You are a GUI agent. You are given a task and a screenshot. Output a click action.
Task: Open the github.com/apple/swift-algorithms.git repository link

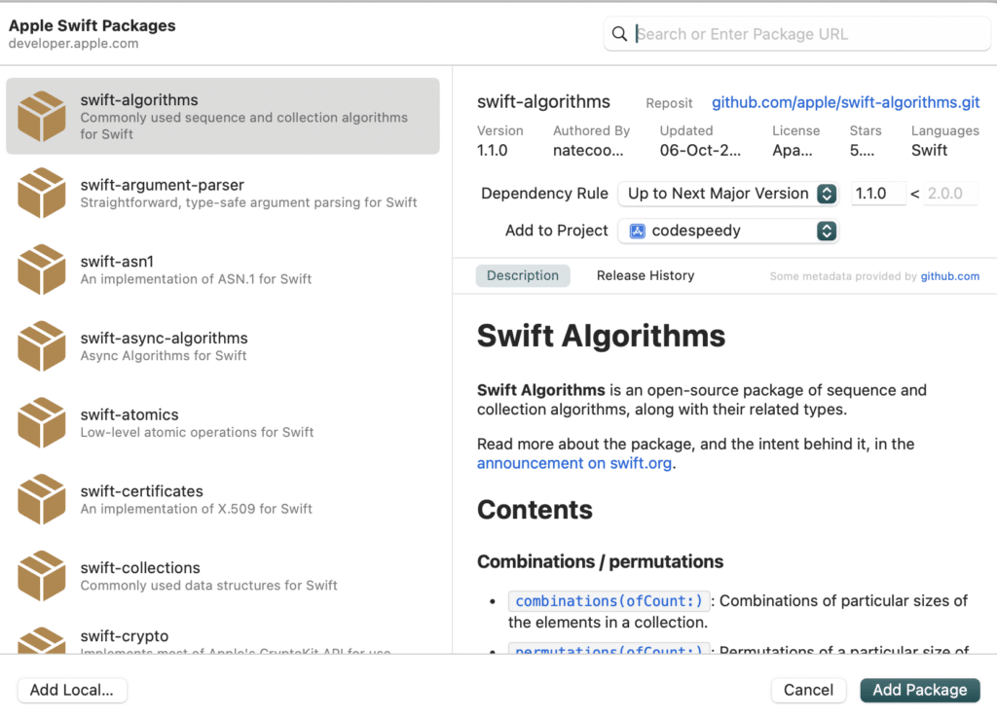[x=846, y=102]
